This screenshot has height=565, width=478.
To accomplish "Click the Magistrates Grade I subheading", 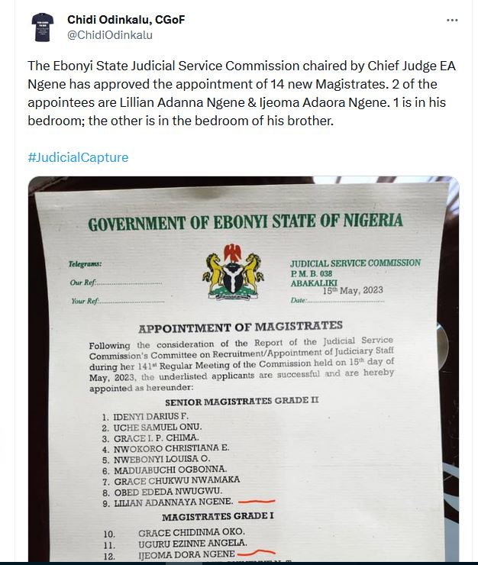I will click(217, 518).
